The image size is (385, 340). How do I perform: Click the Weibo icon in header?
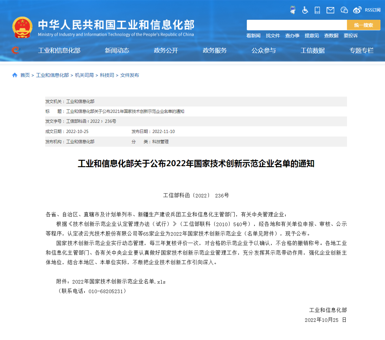(357, 10)
